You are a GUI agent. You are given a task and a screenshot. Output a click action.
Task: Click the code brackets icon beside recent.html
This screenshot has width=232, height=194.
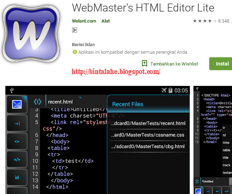(37, 102)
